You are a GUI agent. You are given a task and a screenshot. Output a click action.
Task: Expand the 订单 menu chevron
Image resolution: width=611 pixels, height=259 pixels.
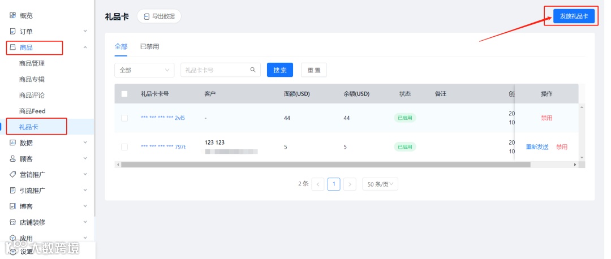(85, 31)
